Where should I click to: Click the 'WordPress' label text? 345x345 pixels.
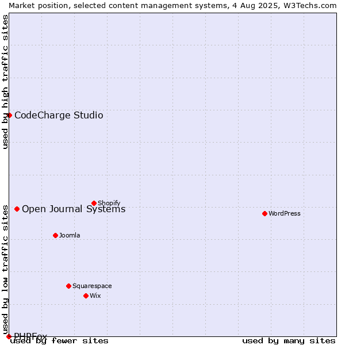pos(285,213)
